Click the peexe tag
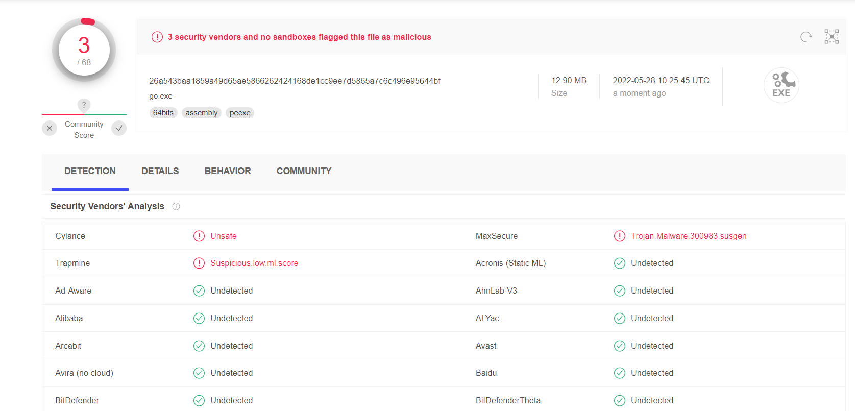This screenshot has height=411, width=855. (x=240, y=113)
